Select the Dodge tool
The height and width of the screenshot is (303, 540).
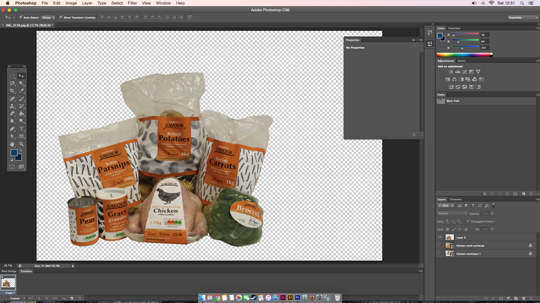(x=21, y=121)
